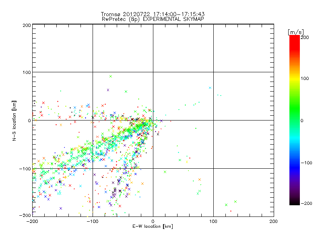Viewport: 322px width, 241px height.
Task: Click colorbar label '100' beside yellow
Action: [x=305, y=78]
